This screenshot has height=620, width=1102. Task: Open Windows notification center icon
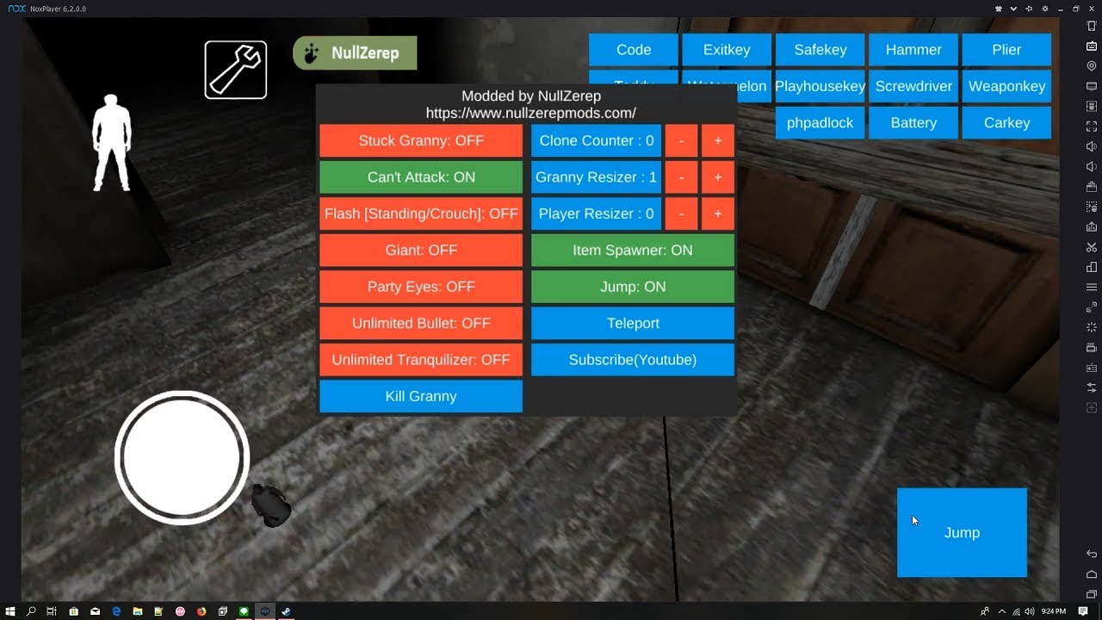1084,611
